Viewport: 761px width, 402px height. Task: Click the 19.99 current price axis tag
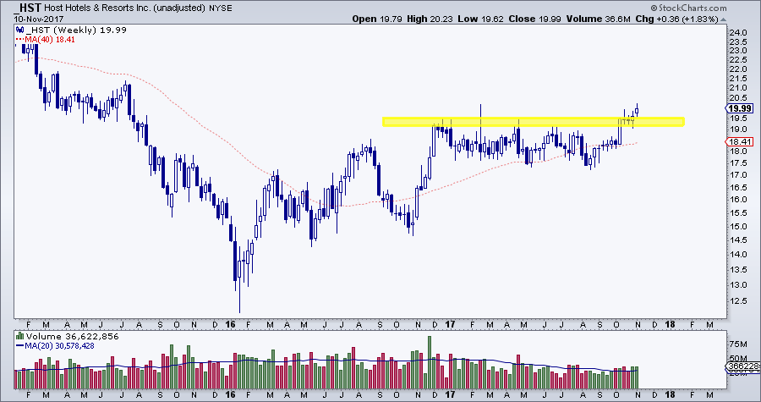[x=740, y=108]
